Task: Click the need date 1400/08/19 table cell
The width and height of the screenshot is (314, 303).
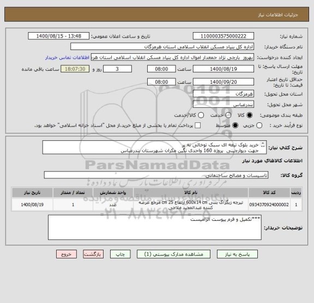Action: (x=32, y=205)
